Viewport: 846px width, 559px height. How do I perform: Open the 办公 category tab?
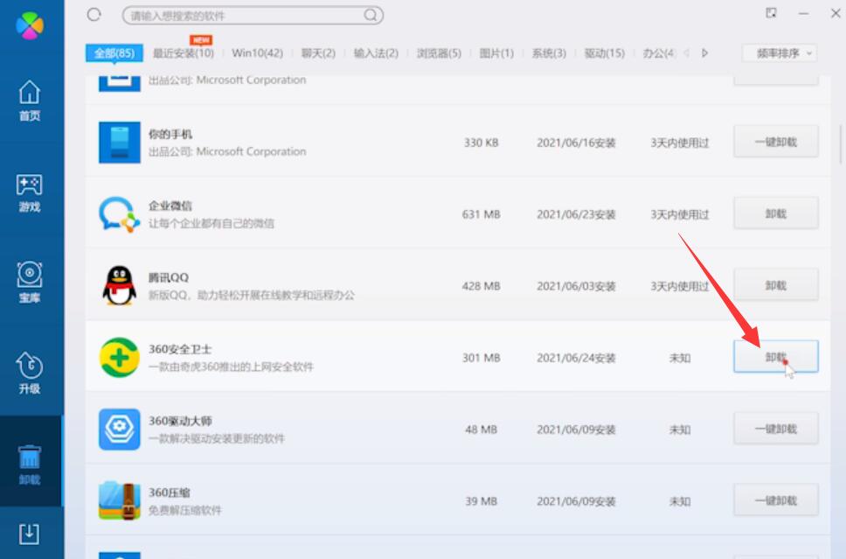[659, 53]
